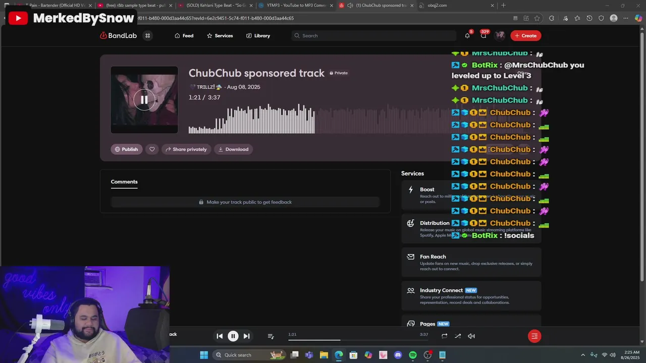The image size is (646, 363).
Task: Skip to next track in bottom player
Action: coord(246,336)
